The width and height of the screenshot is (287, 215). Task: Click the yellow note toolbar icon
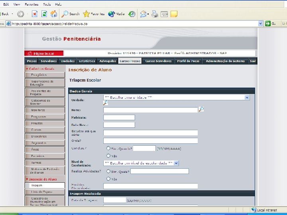click(174, 14)
